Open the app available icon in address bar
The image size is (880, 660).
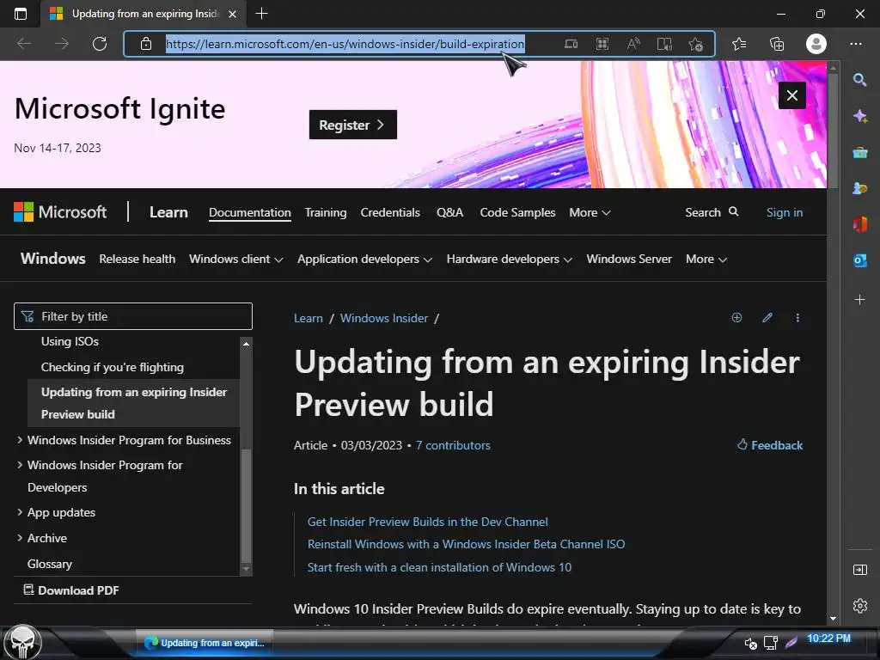[x=571, y=44]
